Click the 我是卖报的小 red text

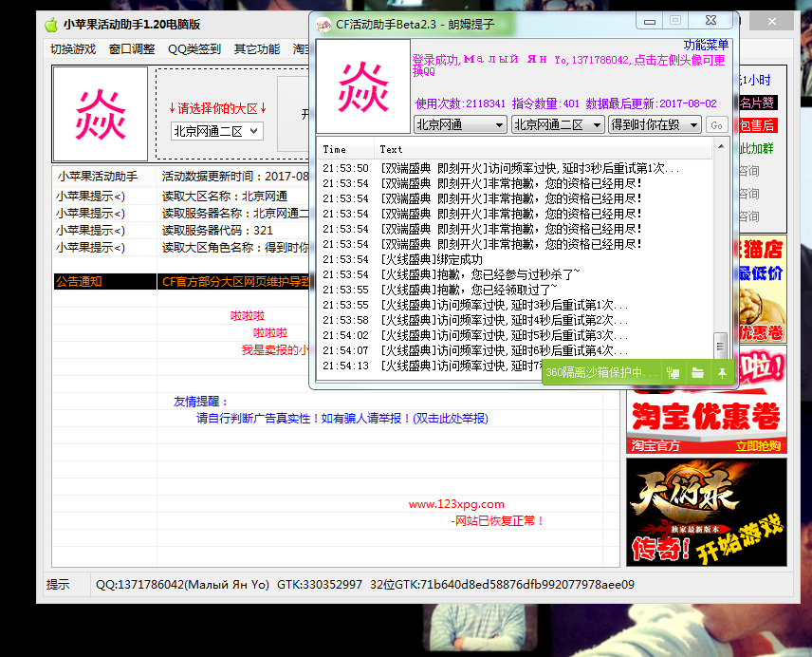pos(275,350)
